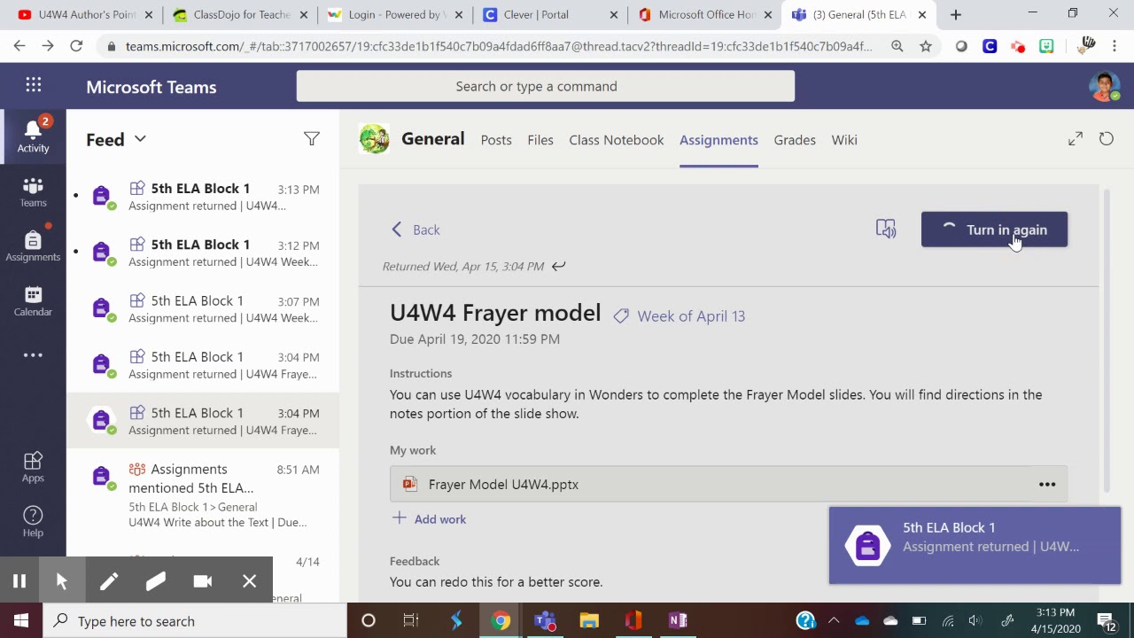
Task: Open the Feed filter funnel icon
Action: (x=311, y=139)
